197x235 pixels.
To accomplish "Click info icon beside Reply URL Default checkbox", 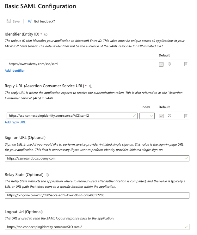I will pyautogui.click(x=169, y=116).
